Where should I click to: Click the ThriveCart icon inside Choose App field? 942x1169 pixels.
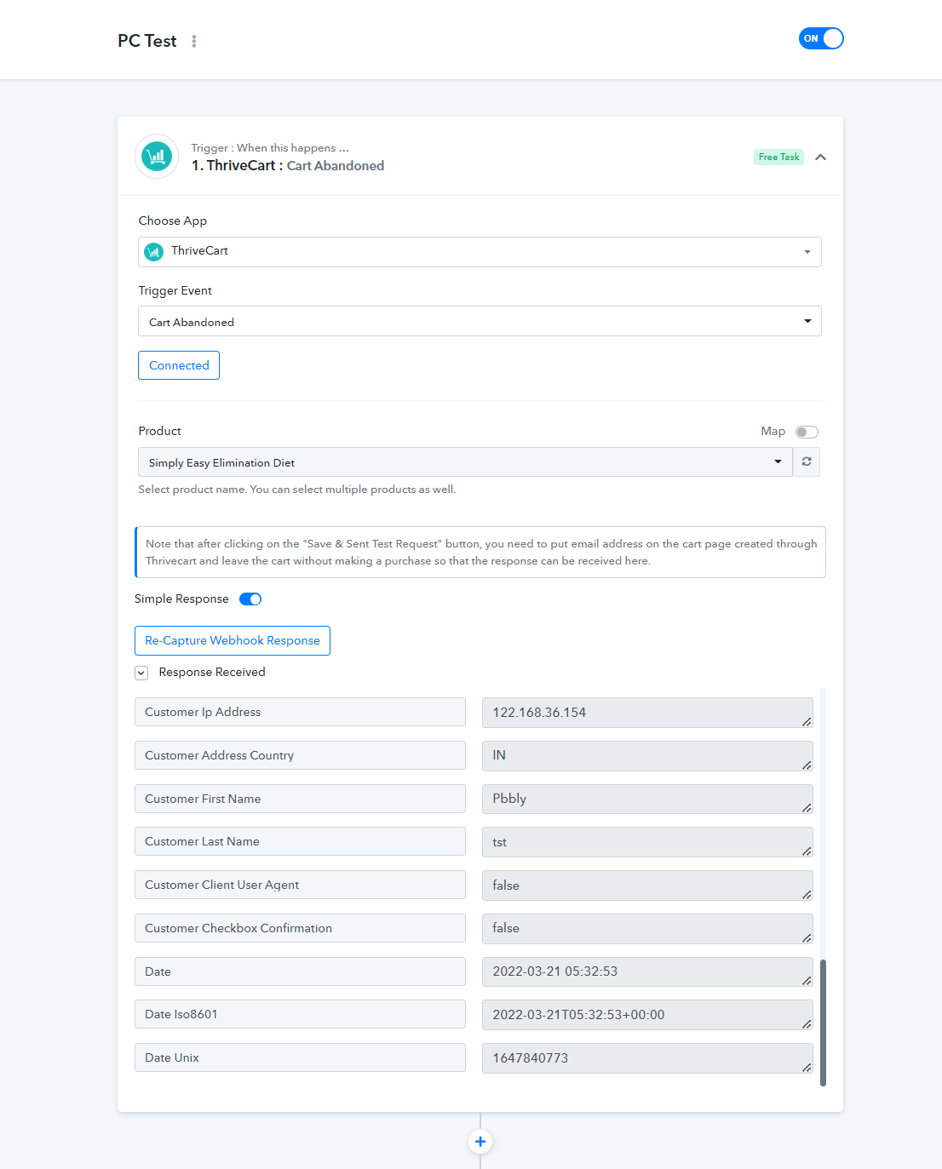click(153, 251)
